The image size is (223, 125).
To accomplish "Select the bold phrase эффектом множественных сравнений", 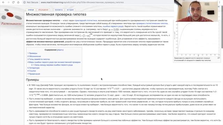I will pos(45,42).
